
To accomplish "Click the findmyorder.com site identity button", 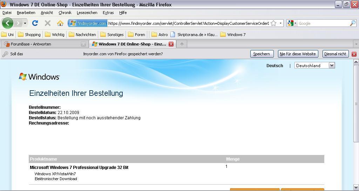I will click(x=88, y=23).
